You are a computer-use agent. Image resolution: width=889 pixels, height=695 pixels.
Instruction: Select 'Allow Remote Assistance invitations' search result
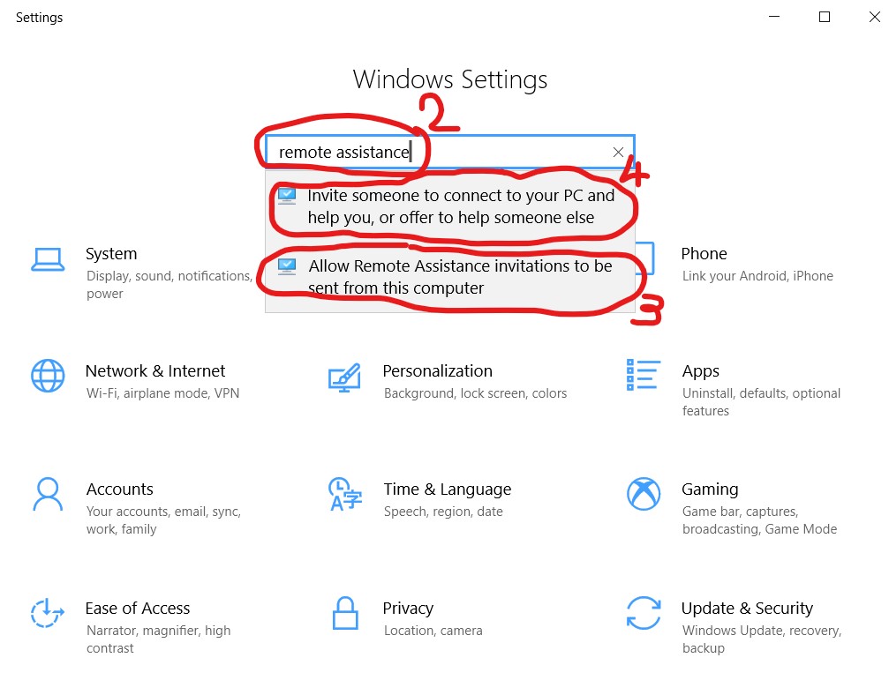(x=460, y=277)
